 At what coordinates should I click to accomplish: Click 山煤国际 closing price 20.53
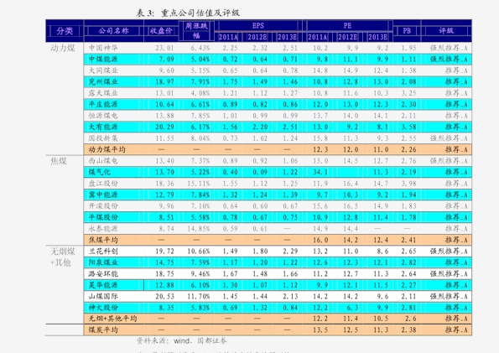click(165, 297)
